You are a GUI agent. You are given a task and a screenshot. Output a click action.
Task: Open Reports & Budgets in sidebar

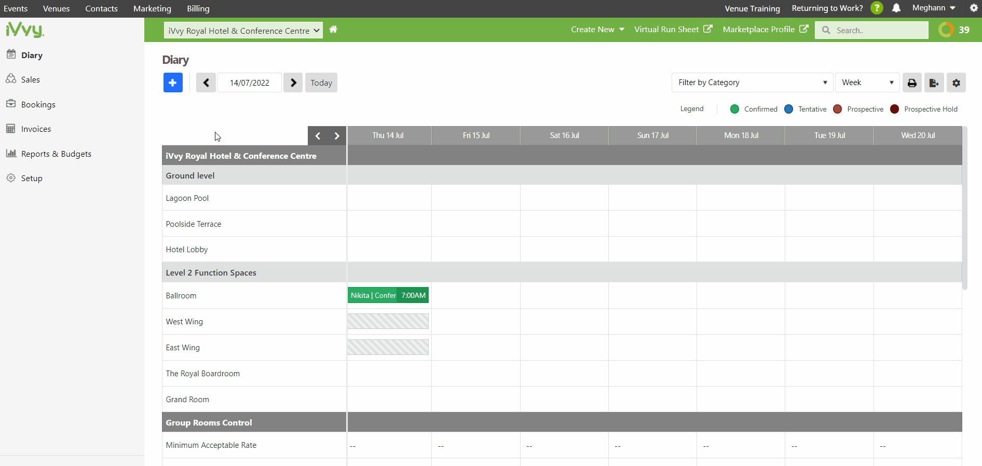pos(56,154)
